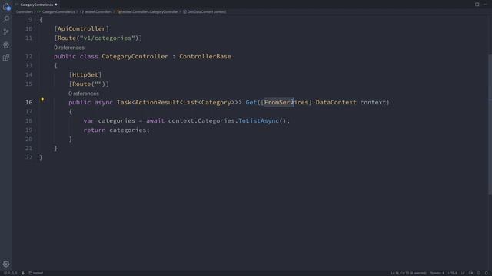Open line and column position indicator
This screenshot has width=492, height=276.
(408, 273)
